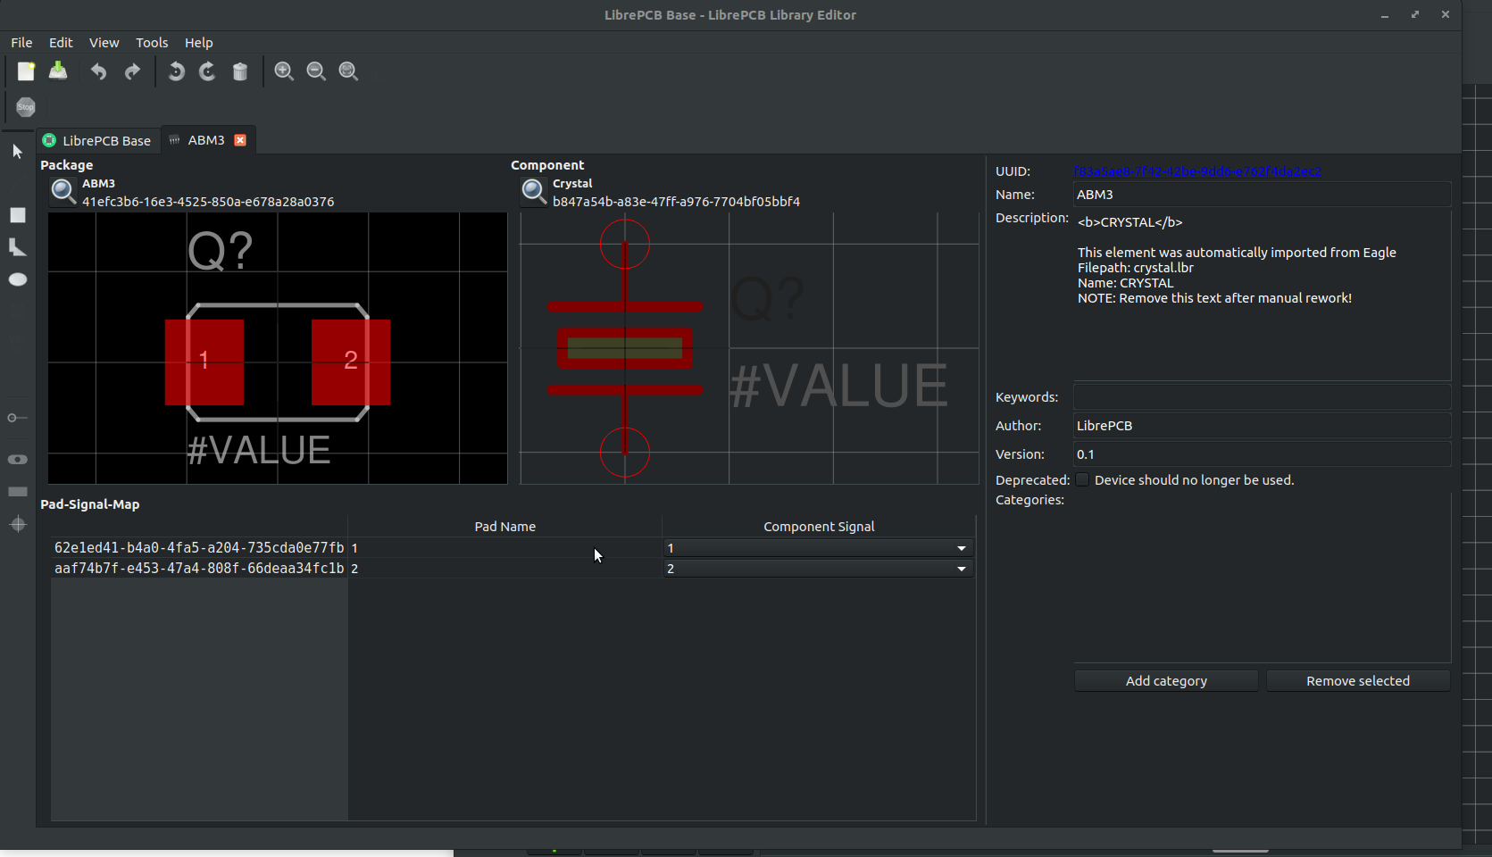The width and height of the screenshot is (1492, 857).
Task: Open the Tools menu
Action: [151, 42]
